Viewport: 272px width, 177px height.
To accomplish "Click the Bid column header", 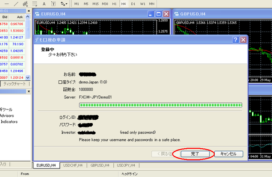I will 4,17.
